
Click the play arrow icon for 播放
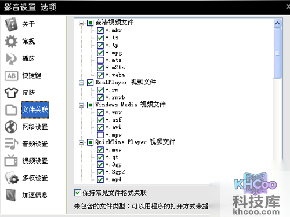click(11, 58)
